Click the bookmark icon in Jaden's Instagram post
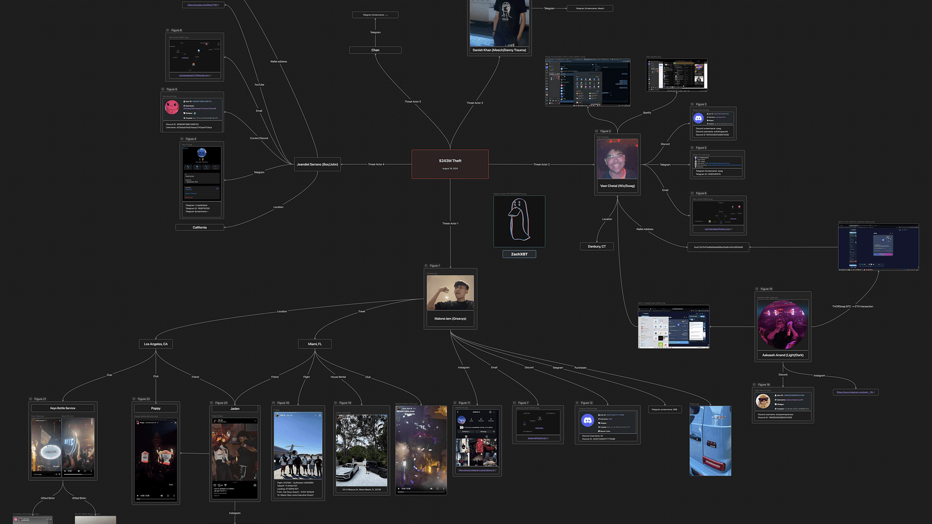This screenshot has width=932, height=524. 255,485
